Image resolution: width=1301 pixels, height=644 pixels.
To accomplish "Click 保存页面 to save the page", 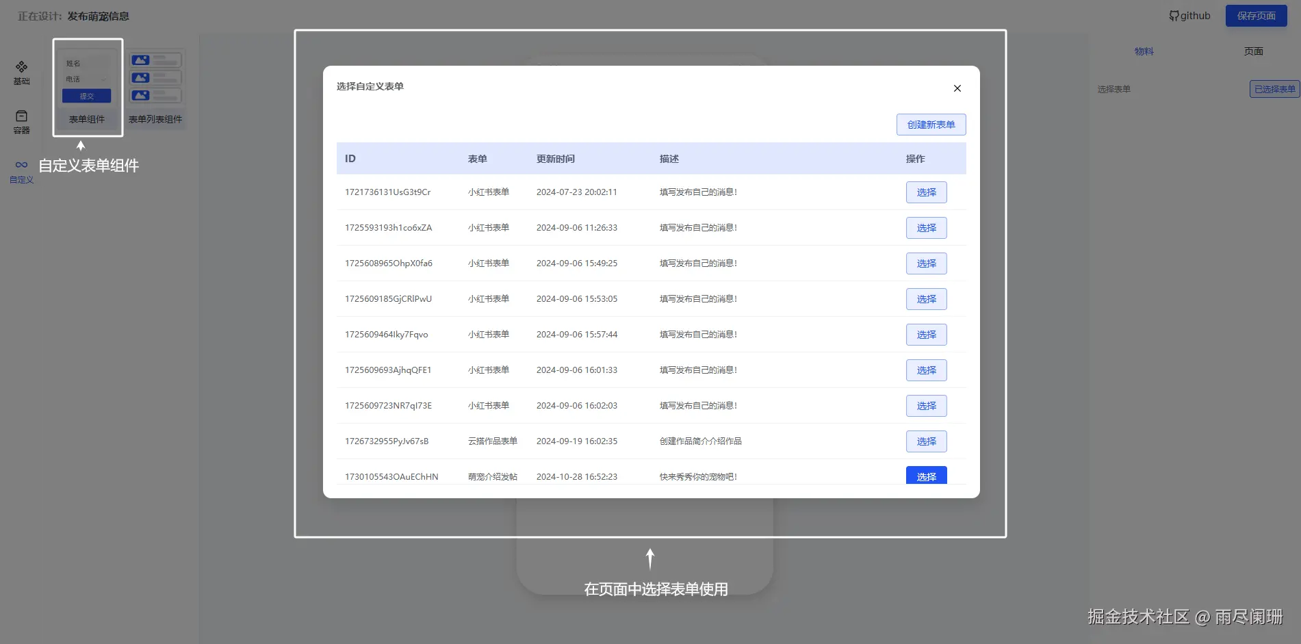I will pyautogui.click(x=1256, y=16).
